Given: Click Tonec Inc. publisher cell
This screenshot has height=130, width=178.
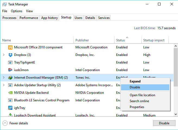Looking at the screenshot, I should [x=83, y=78].
